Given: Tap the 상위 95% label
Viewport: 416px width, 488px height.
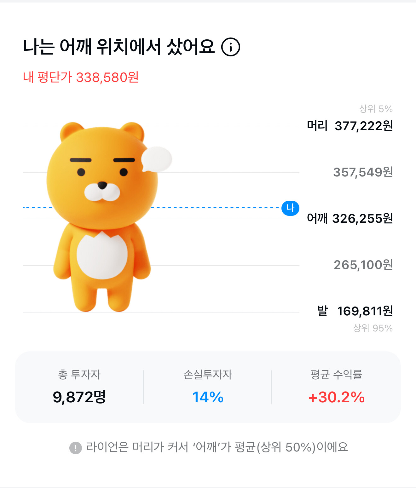Looking at the screenshot, I should pos(373,328).
